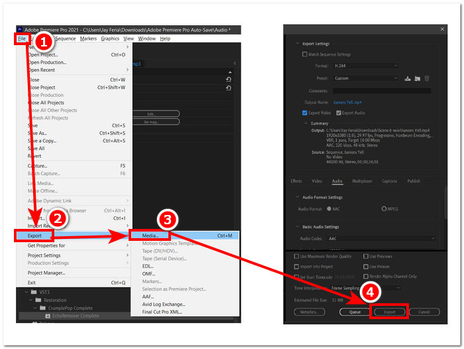Click the Queue button

pyautogui.click(x=355, y=312)
